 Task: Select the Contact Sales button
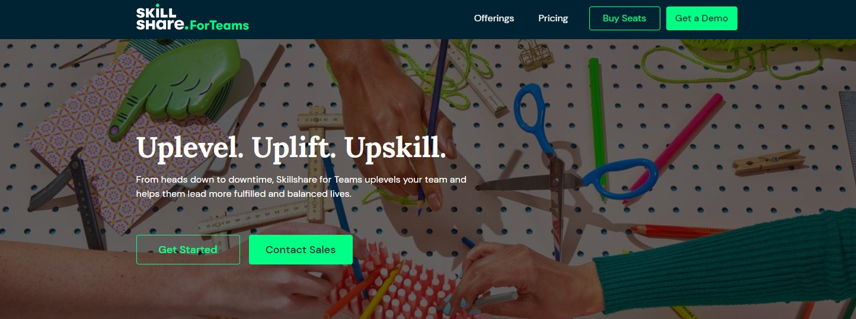click(301, 250)
